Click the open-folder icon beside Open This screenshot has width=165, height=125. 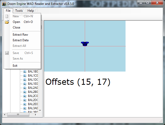coord(7,22)
